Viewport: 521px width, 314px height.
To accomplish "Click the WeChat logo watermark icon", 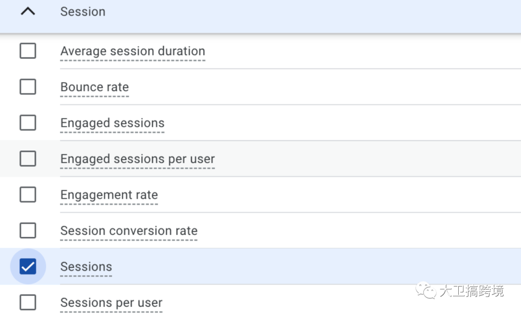I will click(x=426, y=290).
